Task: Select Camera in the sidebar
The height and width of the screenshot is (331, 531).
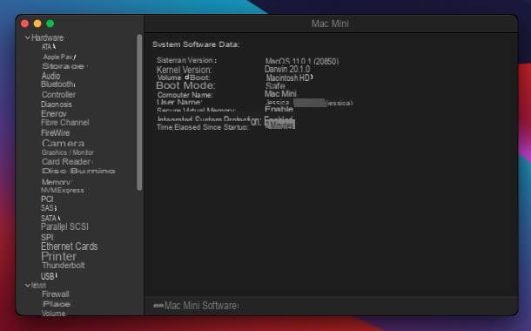Action: (63, 143)
